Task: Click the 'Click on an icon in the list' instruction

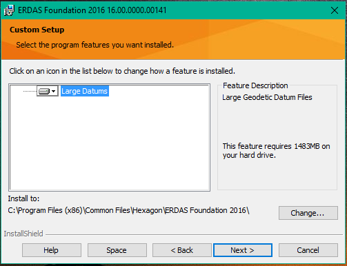Action: pyautogui.click(x=122, y=71)
